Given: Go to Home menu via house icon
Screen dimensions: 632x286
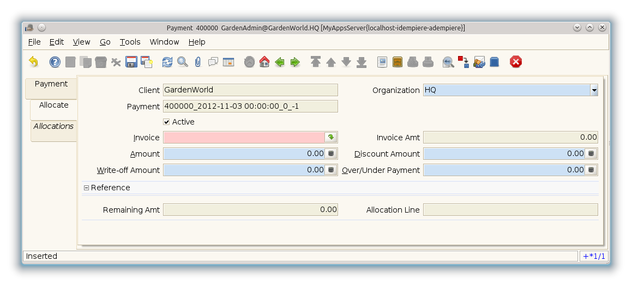Looking at the screenshot, I should [x=264, y=62].
